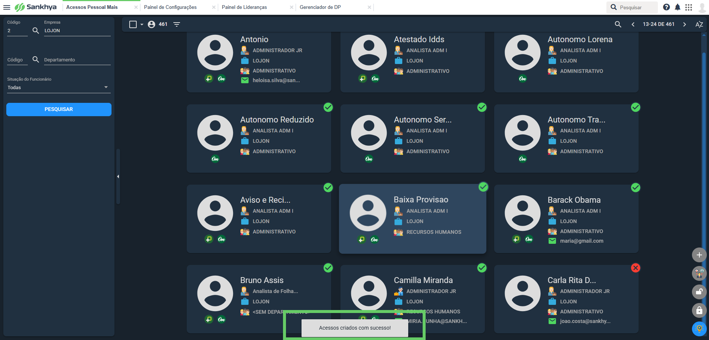709x340 pixels.
Task: Toggle the green checkmark on Barack Obama card
Action: tap(636, 188)
